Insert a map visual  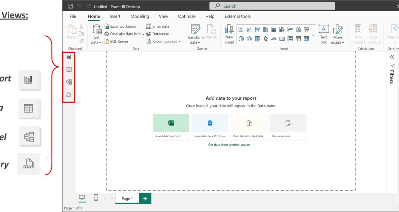click(265, 39)
